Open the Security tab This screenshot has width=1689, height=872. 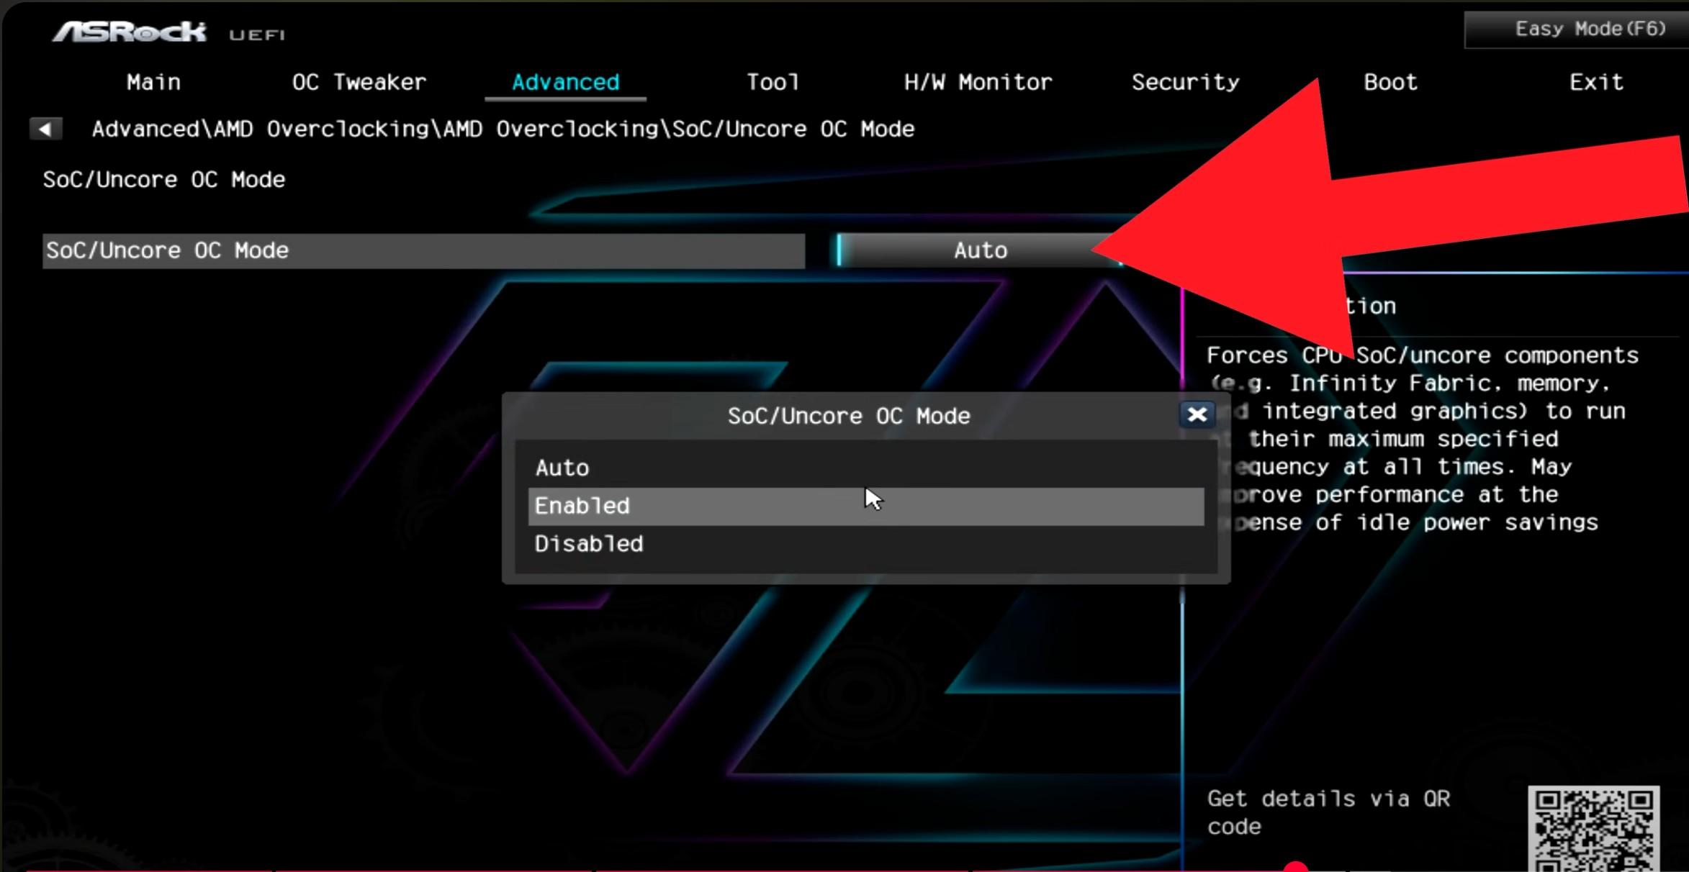(x=1185, y=83)
